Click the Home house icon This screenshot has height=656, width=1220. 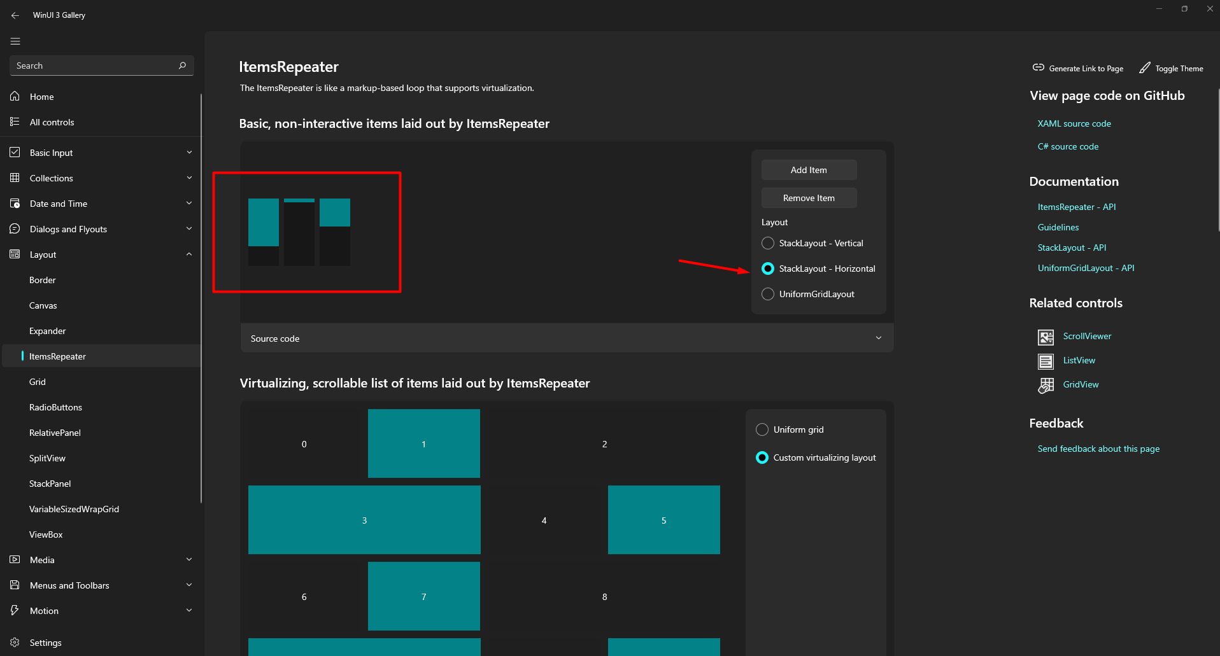(x=15, y=96)
